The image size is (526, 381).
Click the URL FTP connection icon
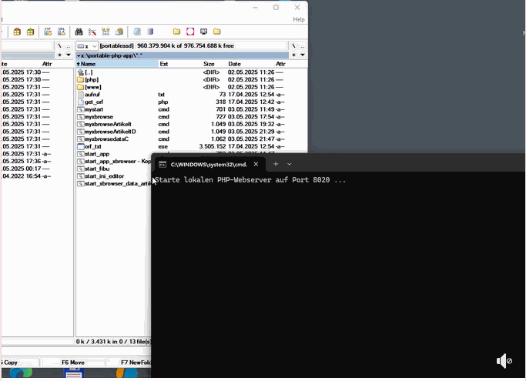click(60, 32)
